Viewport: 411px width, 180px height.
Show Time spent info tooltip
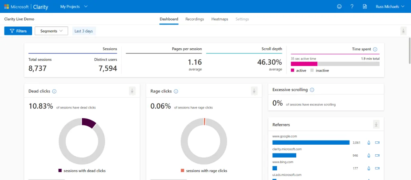(375, 49)
